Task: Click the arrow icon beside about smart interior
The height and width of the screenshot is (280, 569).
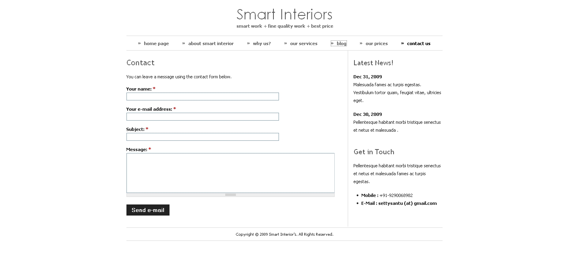Action: [x=183, y=43]
